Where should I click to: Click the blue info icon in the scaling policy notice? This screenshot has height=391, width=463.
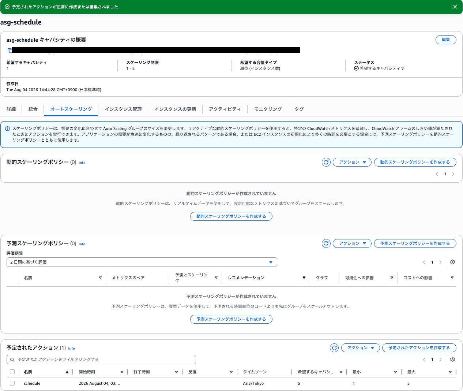[7, 129]
